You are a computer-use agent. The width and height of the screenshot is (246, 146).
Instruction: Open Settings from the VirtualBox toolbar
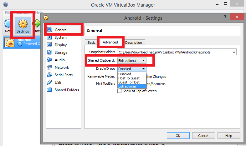23,26
